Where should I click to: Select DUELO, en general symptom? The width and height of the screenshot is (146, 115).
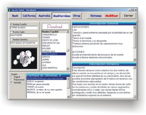(46, 82)
